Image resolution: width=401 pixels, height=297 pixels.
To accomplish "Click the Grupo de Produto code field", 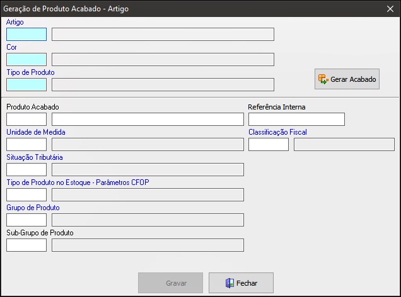I will [26, 220].
